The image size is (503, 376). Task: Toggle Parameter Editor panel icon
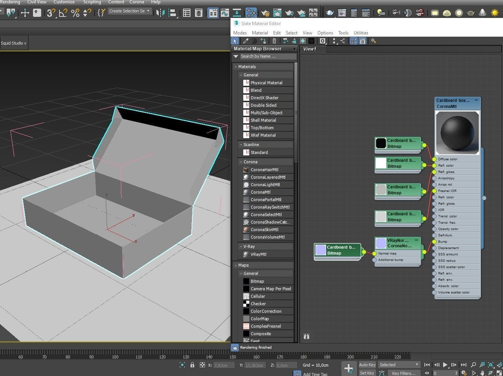(x=363, y=41)
